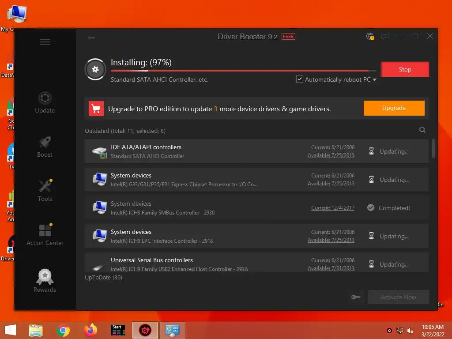Select 'Universal Serial Bus controllers' row title

click(152, 260)
